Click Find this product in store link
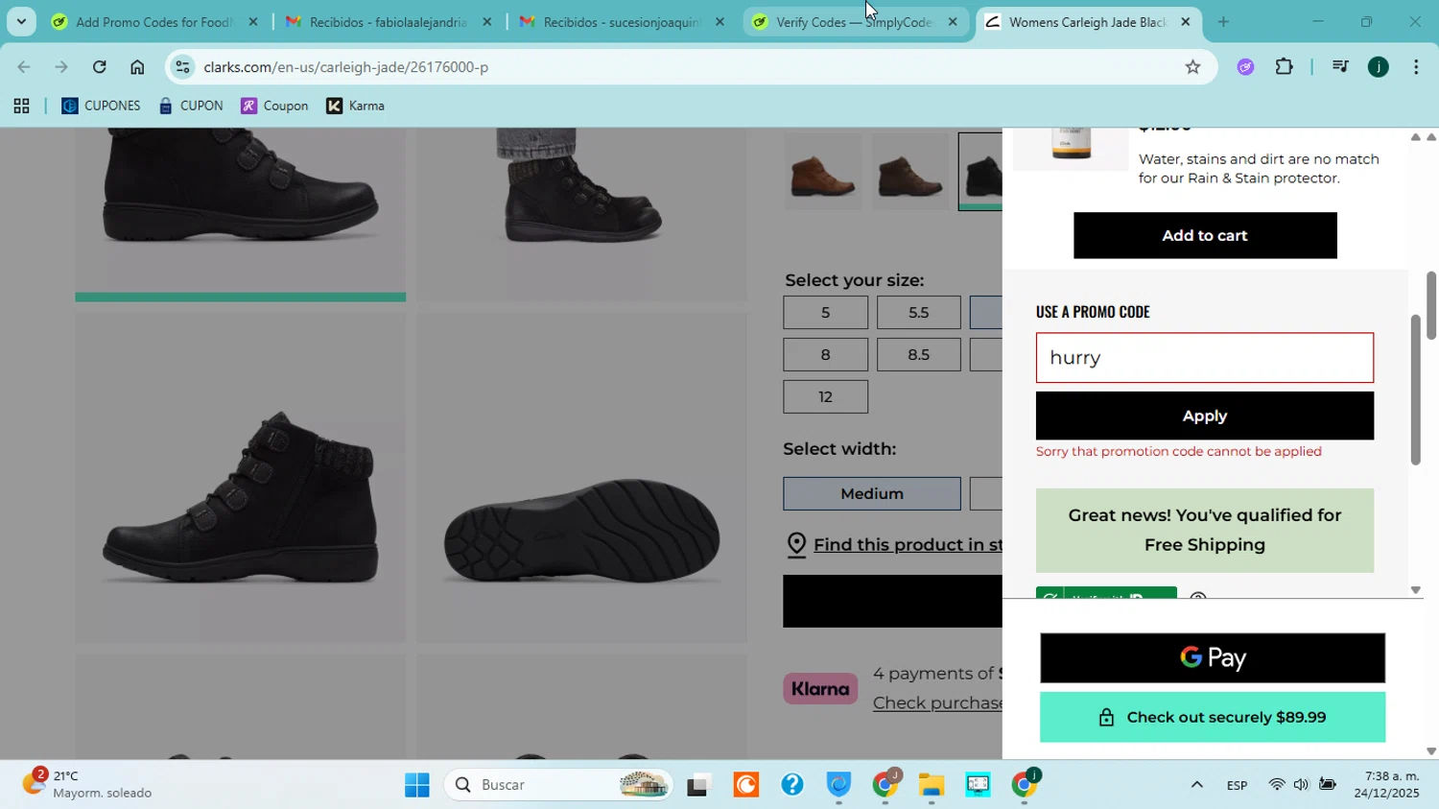This screenshot has height=809, width=1439. point(908,545)
